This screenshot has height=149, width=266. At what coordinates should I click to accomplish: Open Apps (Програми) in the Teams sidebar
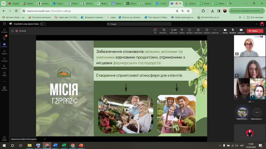click(x=4, y=88)
